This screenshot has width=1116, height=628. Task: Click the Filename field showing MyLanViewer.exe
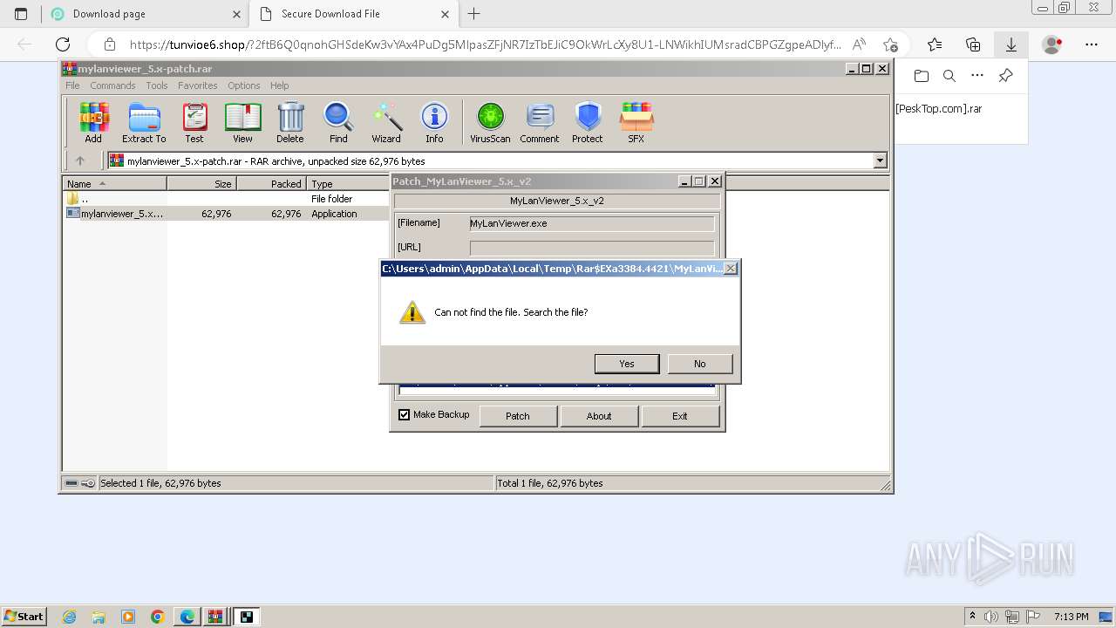pos(592,223)
